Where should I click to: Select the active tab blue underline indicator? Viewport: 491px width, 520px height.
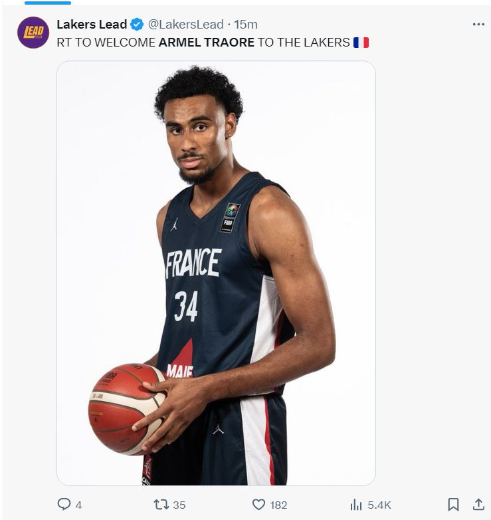48,3
